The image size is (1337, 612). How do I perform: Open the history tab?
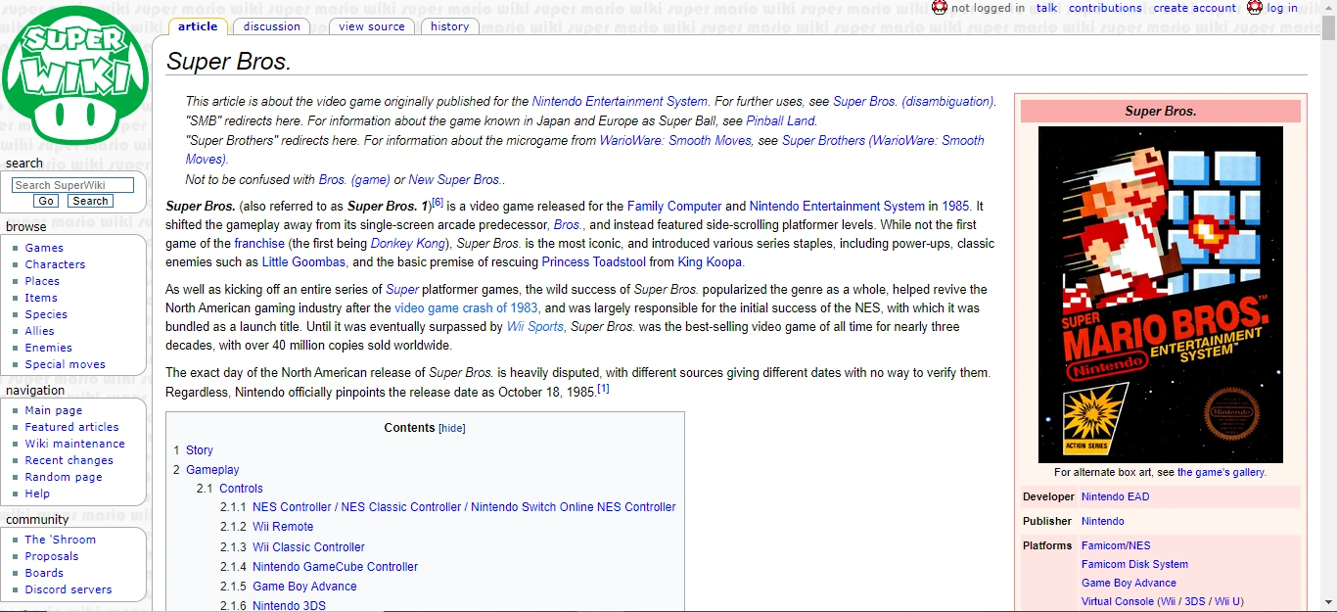tap(450, 26)
